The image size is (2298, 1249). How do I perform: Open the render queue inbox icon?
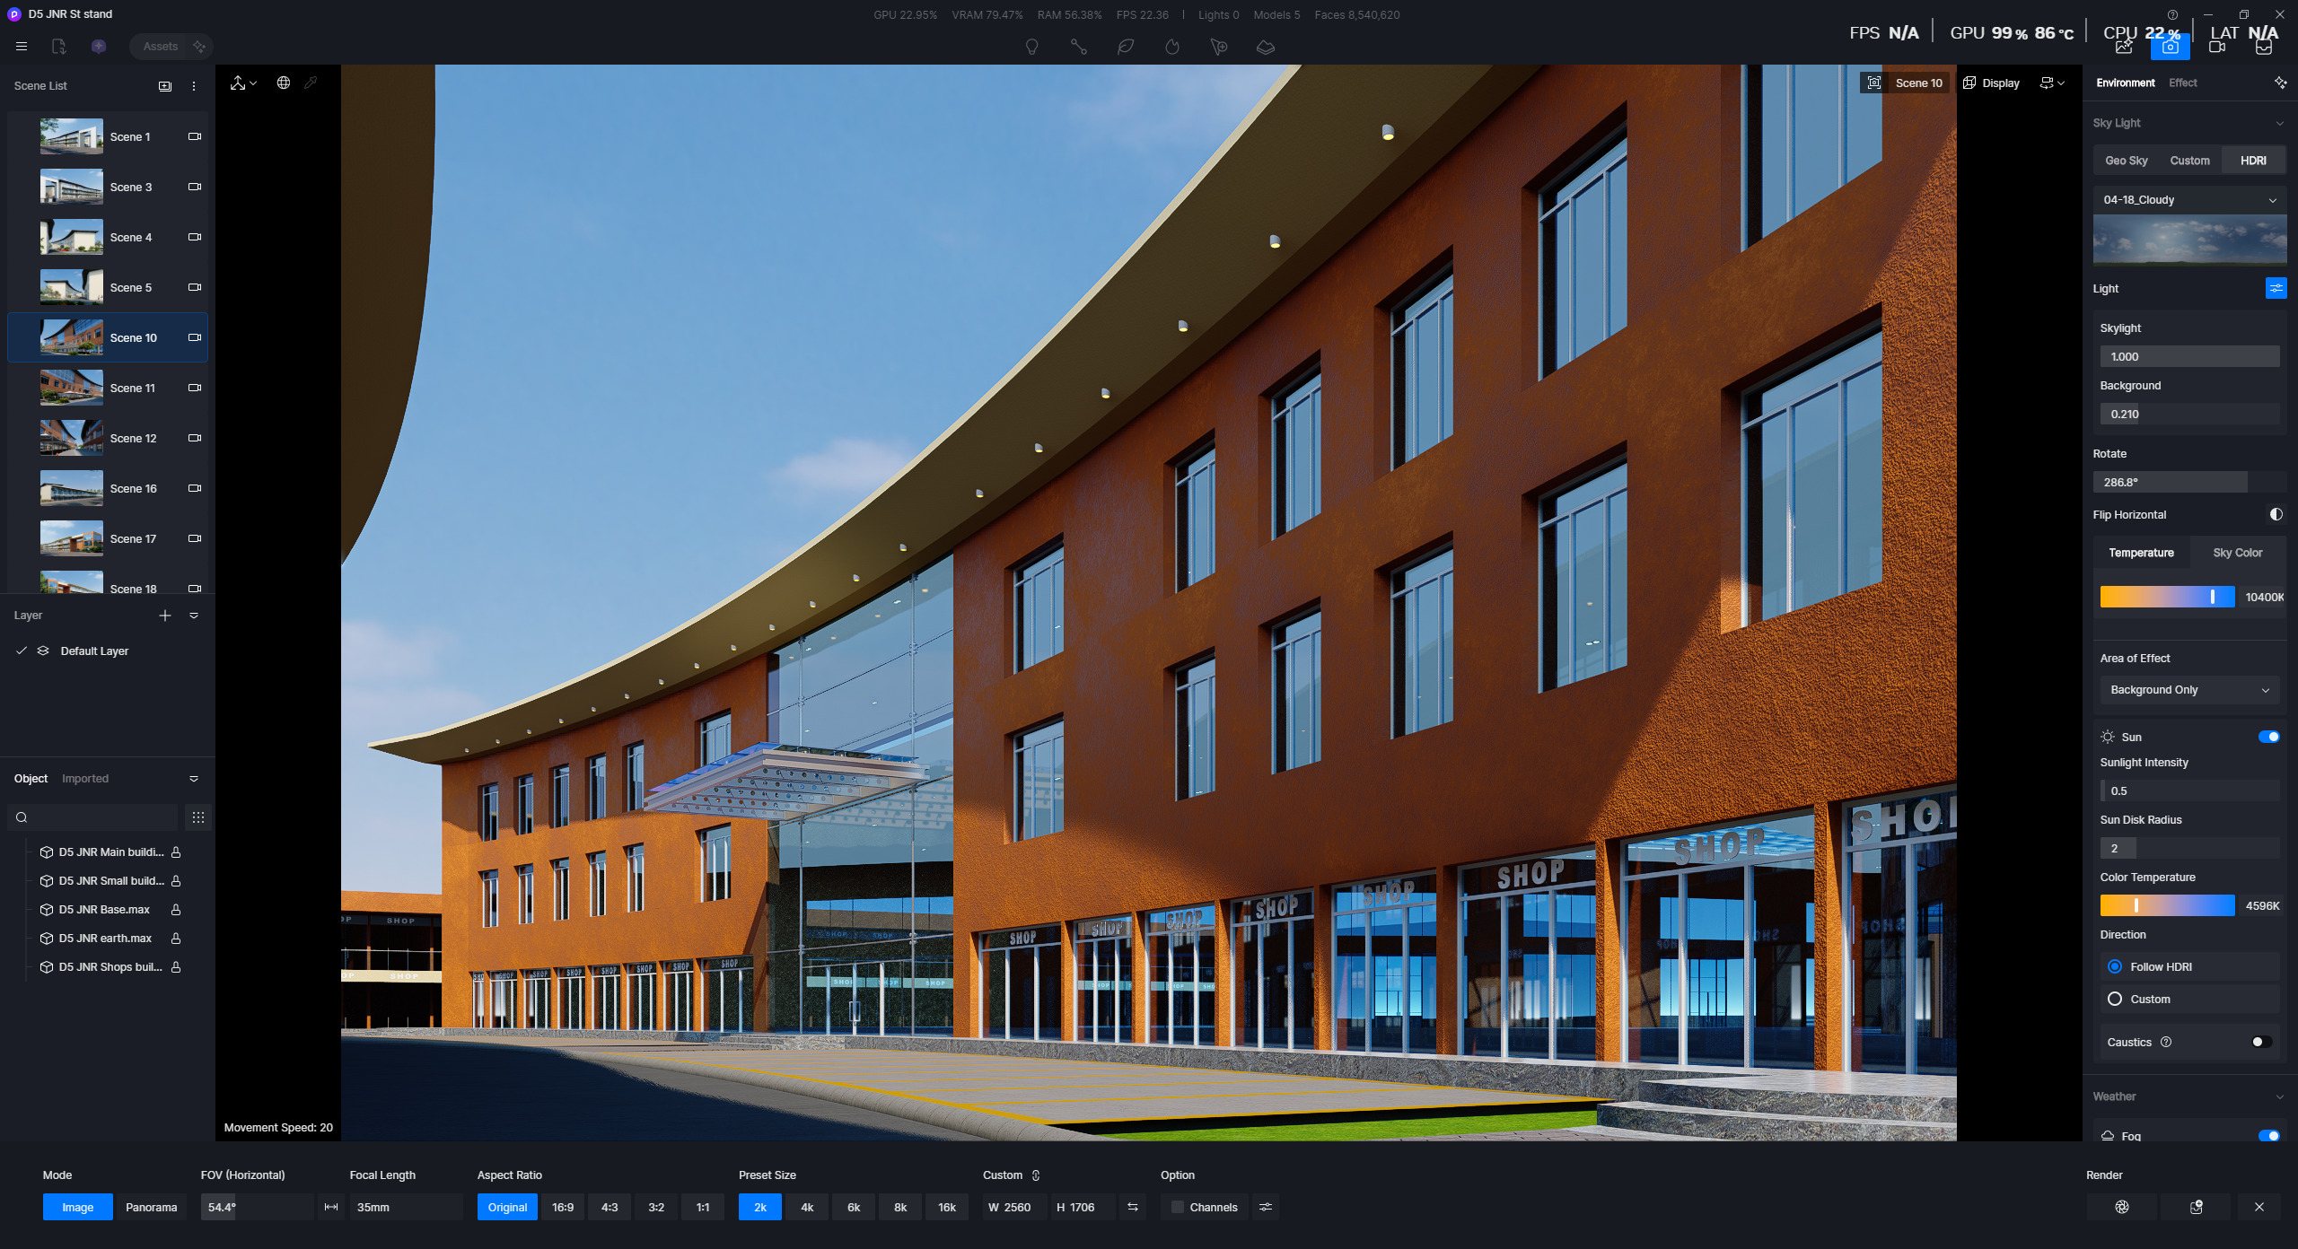[x=2264, y=47]
